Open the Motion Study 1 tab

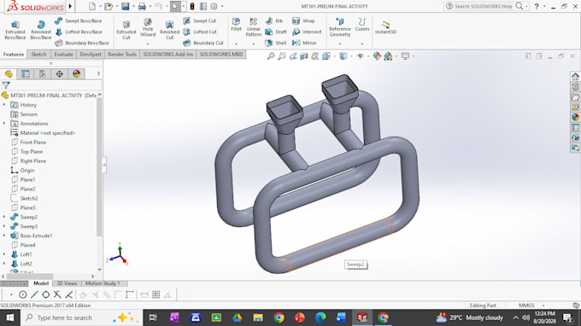click(103, 283)
